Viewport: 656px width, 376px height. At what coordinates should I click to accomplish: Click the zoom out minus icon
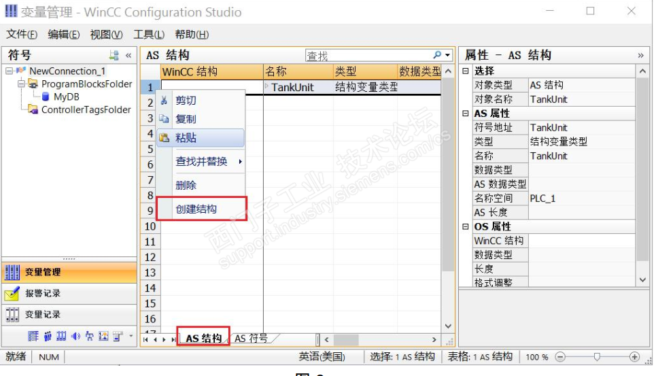[x=560, y=357]
